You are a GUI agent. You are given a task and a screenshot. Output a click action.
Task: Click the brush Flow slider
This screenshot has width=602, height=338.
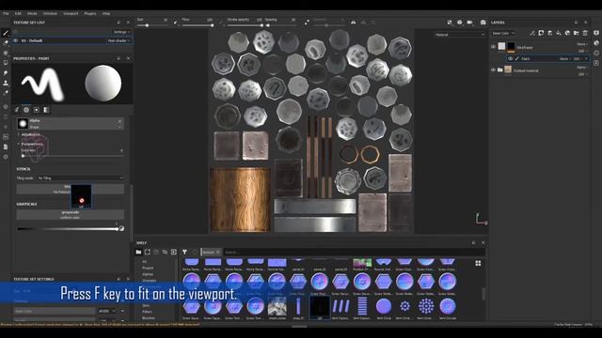pyautogui.click(x=198, y=25)
